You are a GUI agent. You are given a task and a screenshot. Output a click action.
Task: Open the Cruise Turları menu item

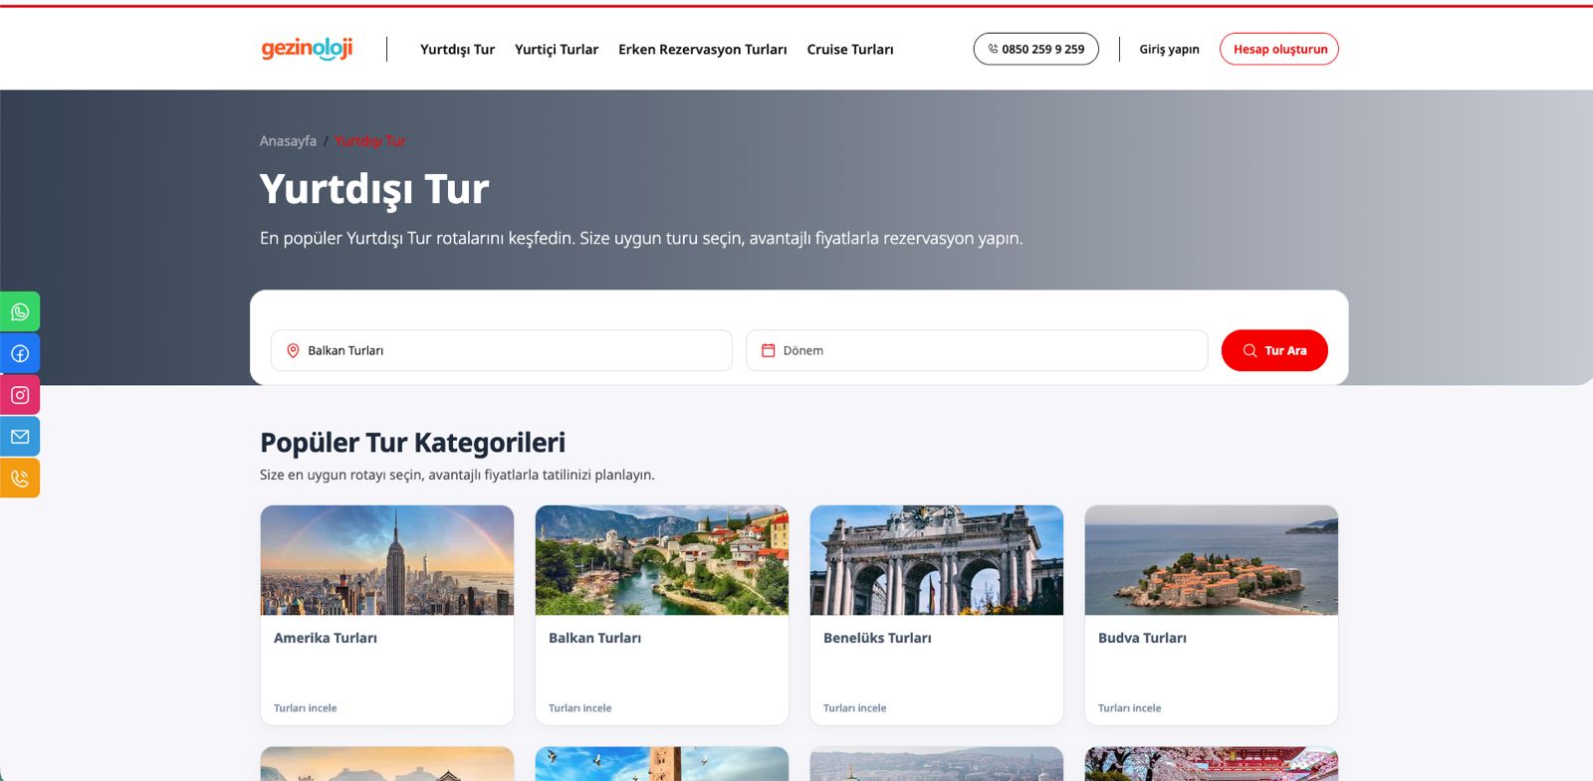(x=850, y=49)
